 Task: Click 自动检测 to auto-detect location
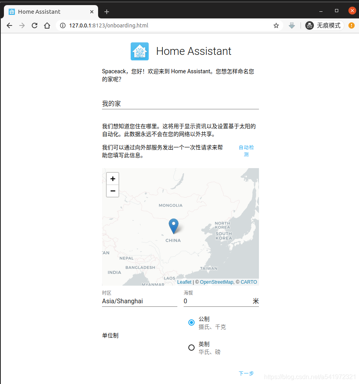tap(246, 151)
